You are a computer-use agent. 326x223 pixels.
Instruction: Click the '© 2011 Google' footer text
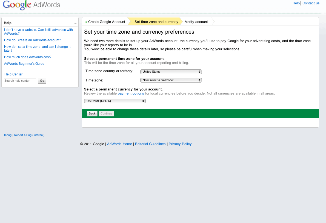(x=92, y=144)
